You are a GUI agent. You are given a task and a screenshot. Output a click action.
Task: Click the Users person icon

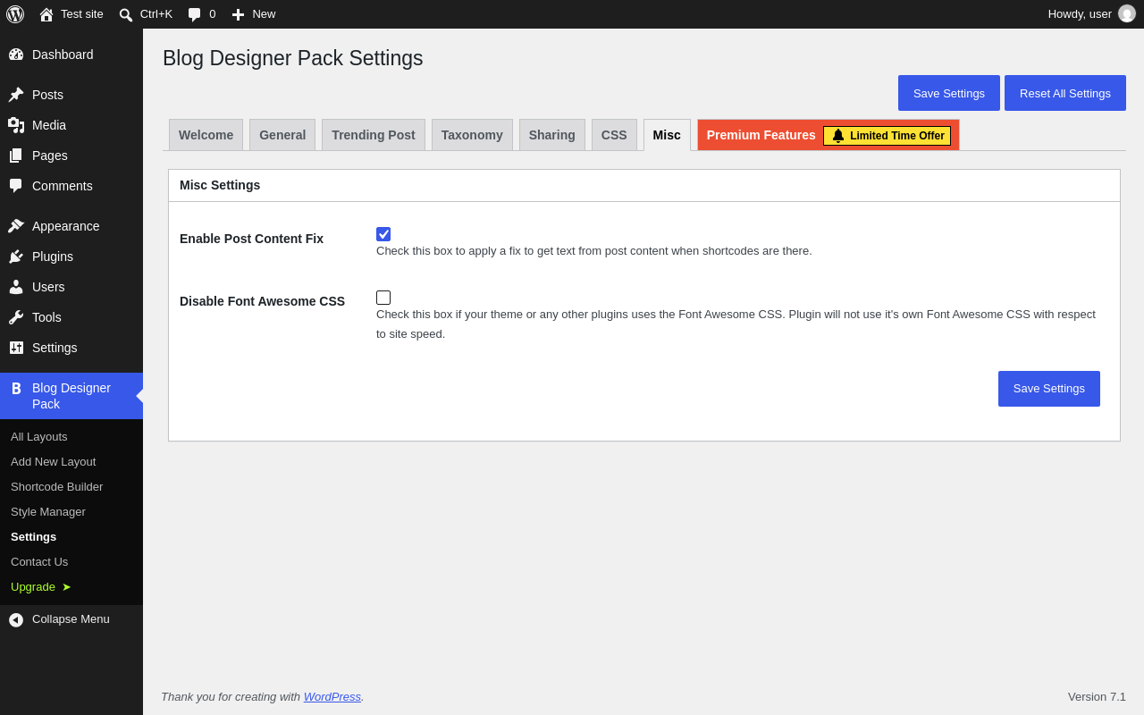[16, 287]
